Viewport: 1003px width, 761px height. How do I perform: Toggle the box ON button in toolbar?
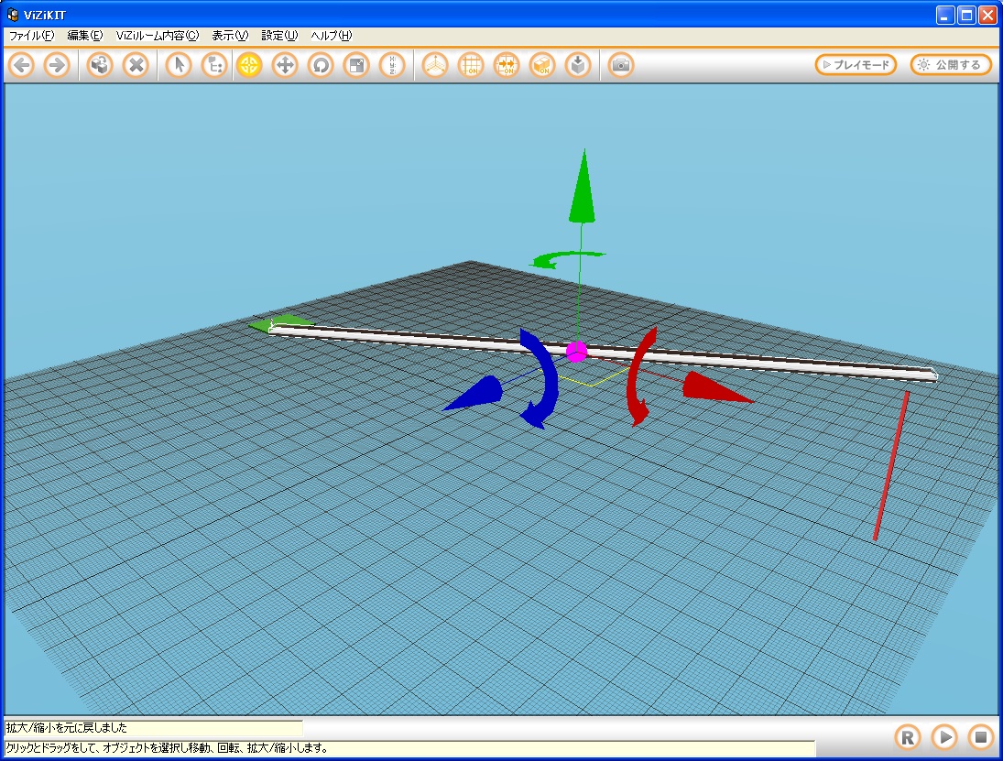[x=542, y=65]
